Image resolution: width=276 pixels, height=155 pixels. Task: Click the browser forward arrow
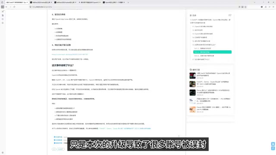(10, 7)
